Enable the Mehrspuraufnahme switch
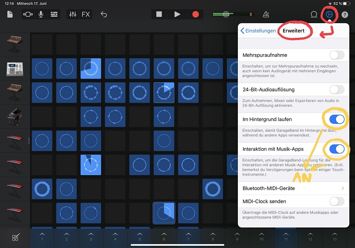Image resolution: width=355 pixels, height=248 pixels. tap(337, 55)
